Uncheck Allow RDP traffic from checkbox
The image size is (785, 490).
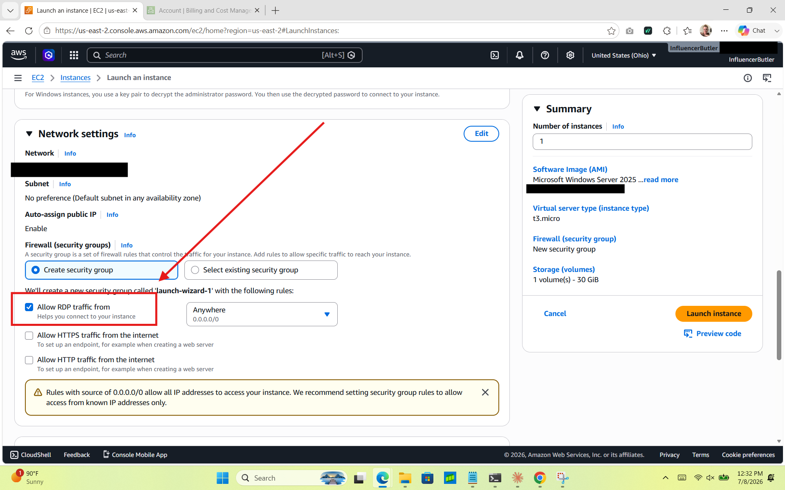point(29,307)
